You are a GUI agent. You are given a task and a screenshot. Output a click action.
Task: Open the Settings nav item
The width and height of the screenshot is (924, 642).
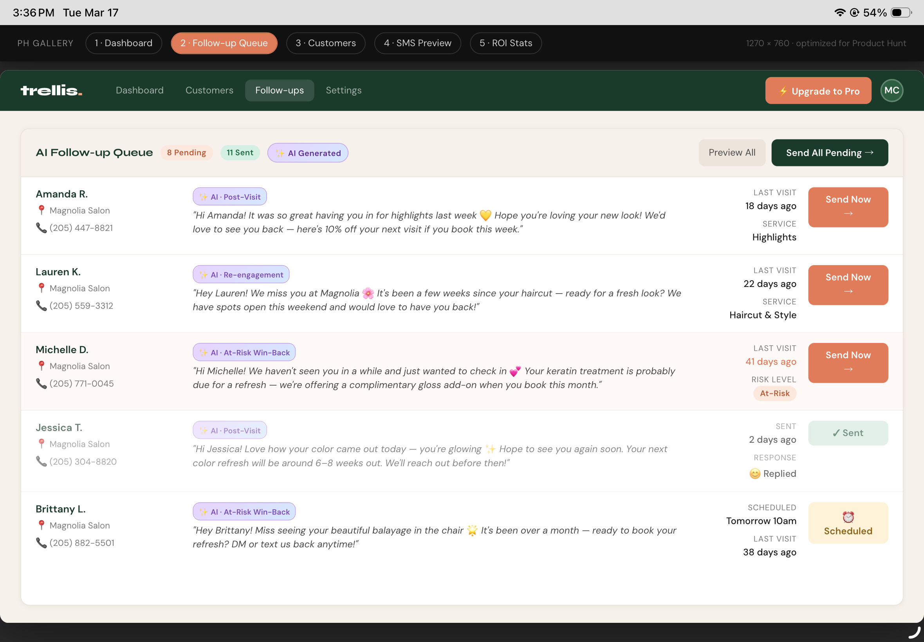[x=343, y=90]
